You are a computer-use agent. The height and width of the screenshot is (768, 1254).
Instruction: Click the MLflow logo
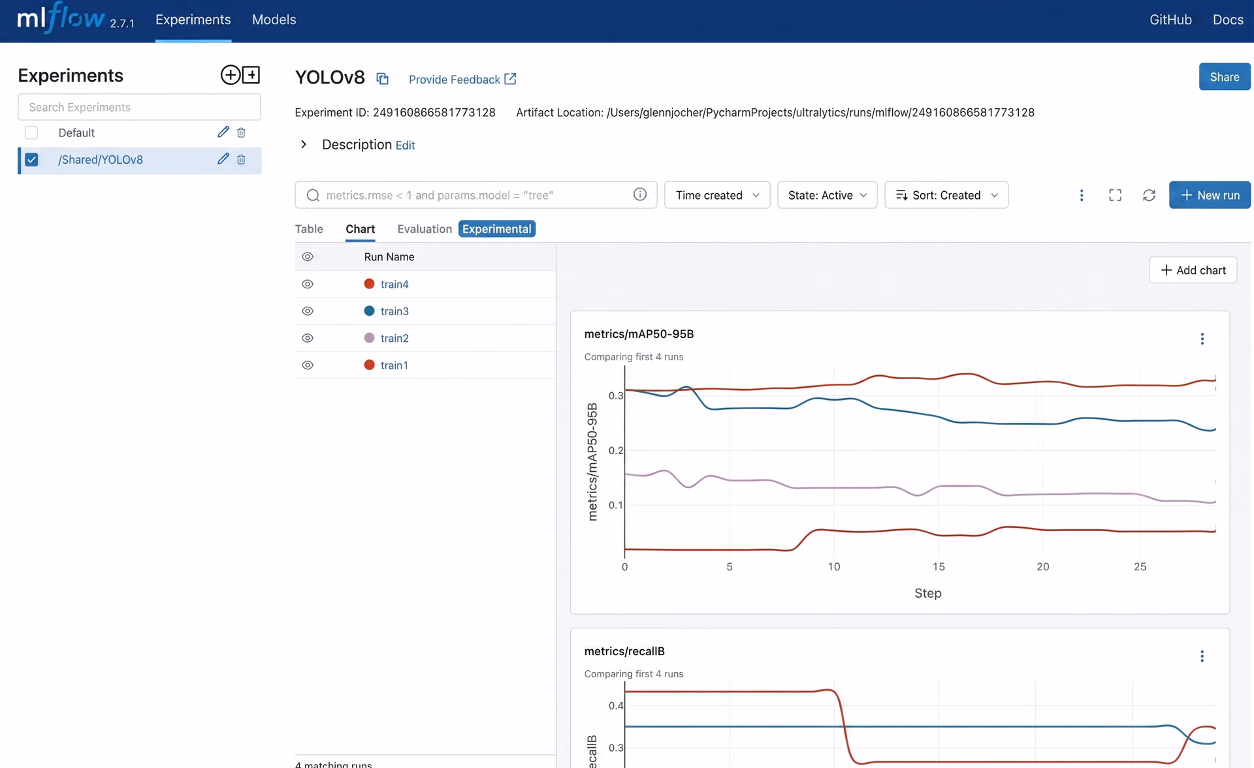pos(61,18)
